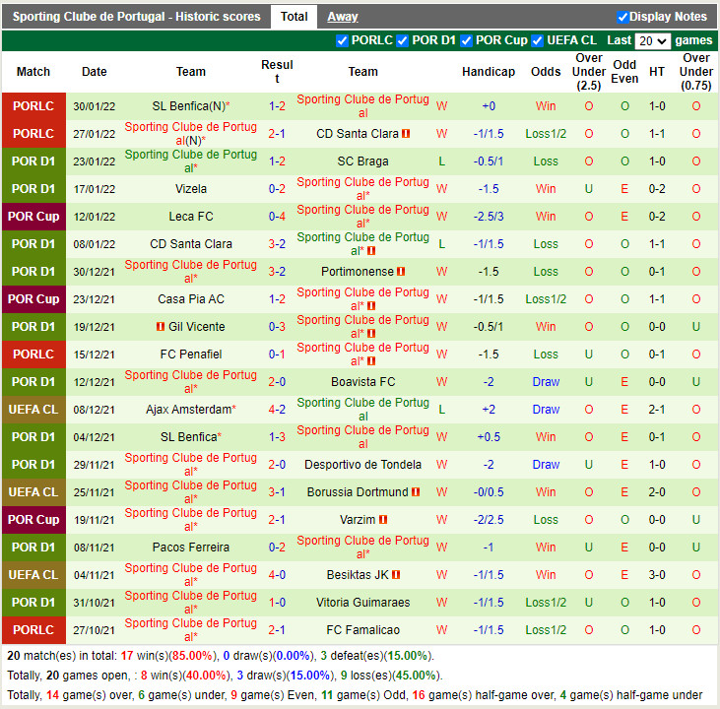The image size is (720, 709).
Task: Click the Handicap column header
Action: coord(489,72)
